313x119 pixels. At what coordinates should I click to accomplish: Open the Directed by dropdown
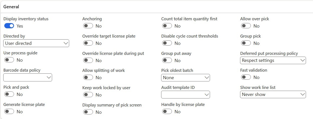point(36,43)
